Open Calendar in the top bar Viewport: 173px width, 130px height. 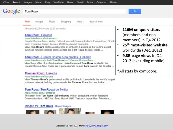click(x=101, y=2)
